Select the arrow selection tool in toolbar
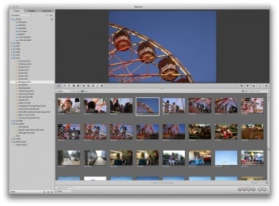 click(59, 86)
